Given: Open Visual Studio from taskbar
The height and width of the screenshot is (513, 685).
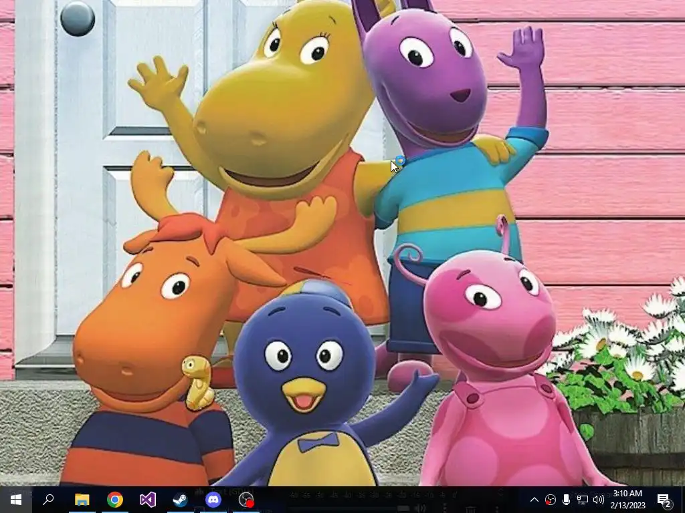Looking at the screenshot, I should 148,500.
